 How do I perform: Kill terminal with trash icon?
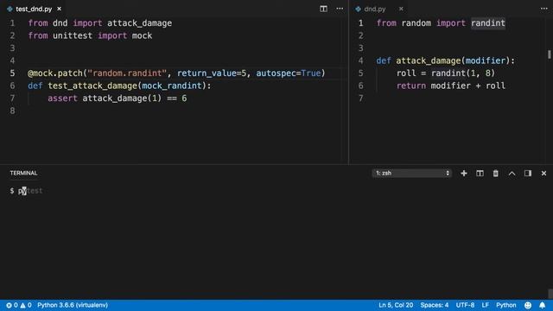[495, 173]
